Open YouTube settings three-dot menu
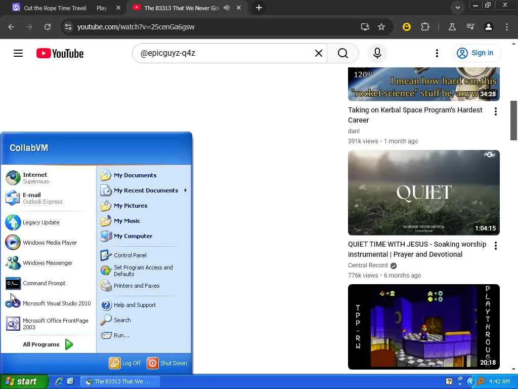The image size is (518, 389). 437,53
